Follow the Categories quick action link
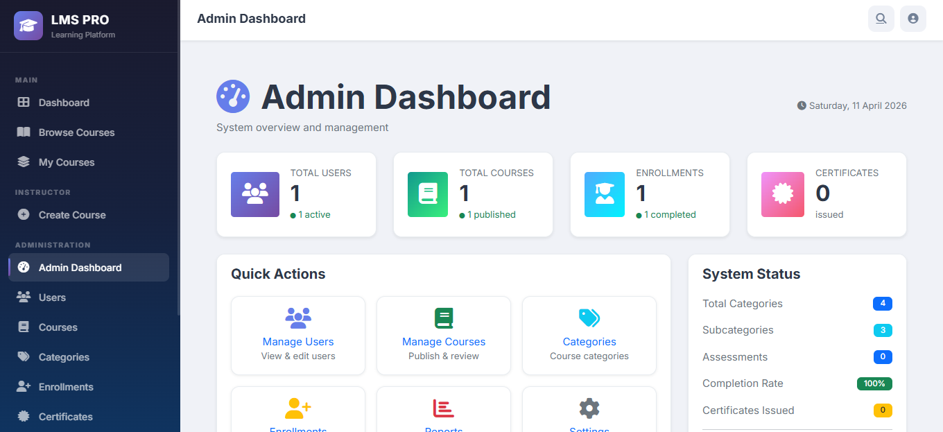Image resolution: width=943 pixels, height=432 pixels. [589, 342]
